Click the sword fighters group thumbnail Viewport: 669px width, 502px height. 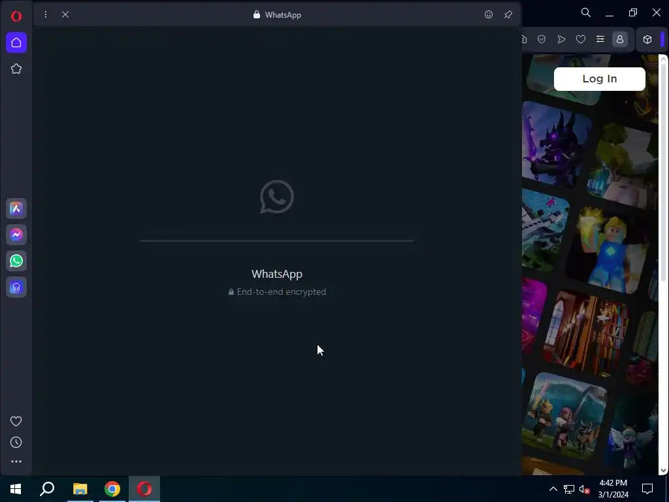(x=564, y=415)
